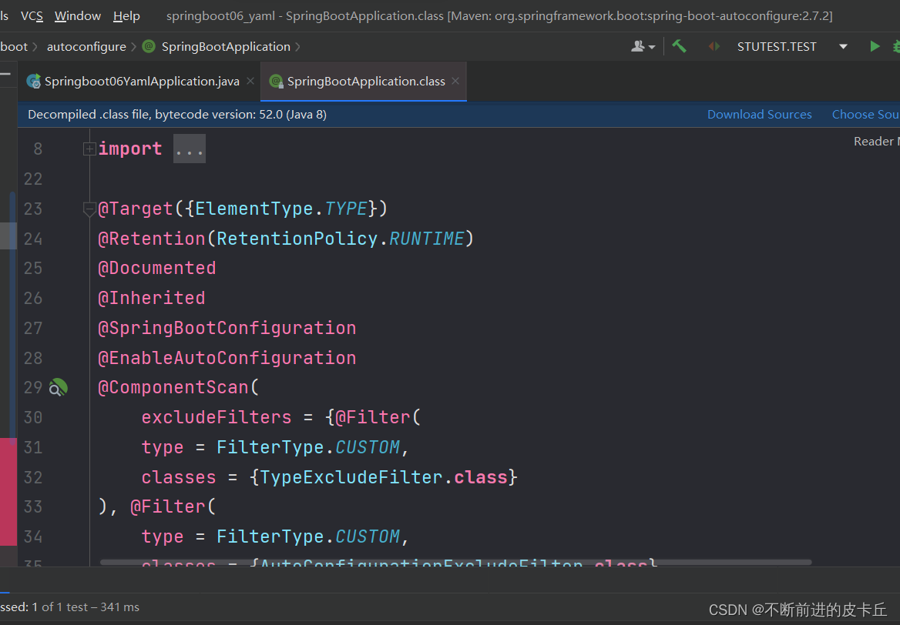Image resolution: width=900 pixels, height=625 pixels.
Task: Switch to the Springboot06YamlApplication.java tab
Action: (141, 81)
